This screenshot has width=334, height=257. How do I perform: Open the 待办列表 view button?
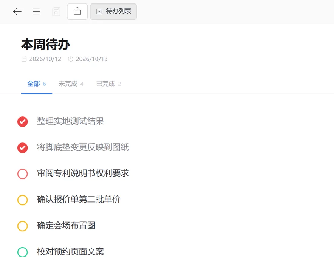point(113,11)
